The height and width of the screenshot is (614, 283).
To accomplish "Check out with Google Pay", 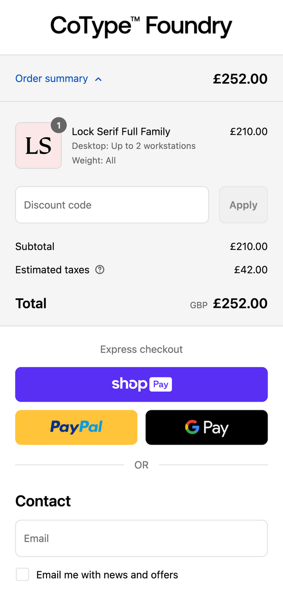I will pos(207,427).
